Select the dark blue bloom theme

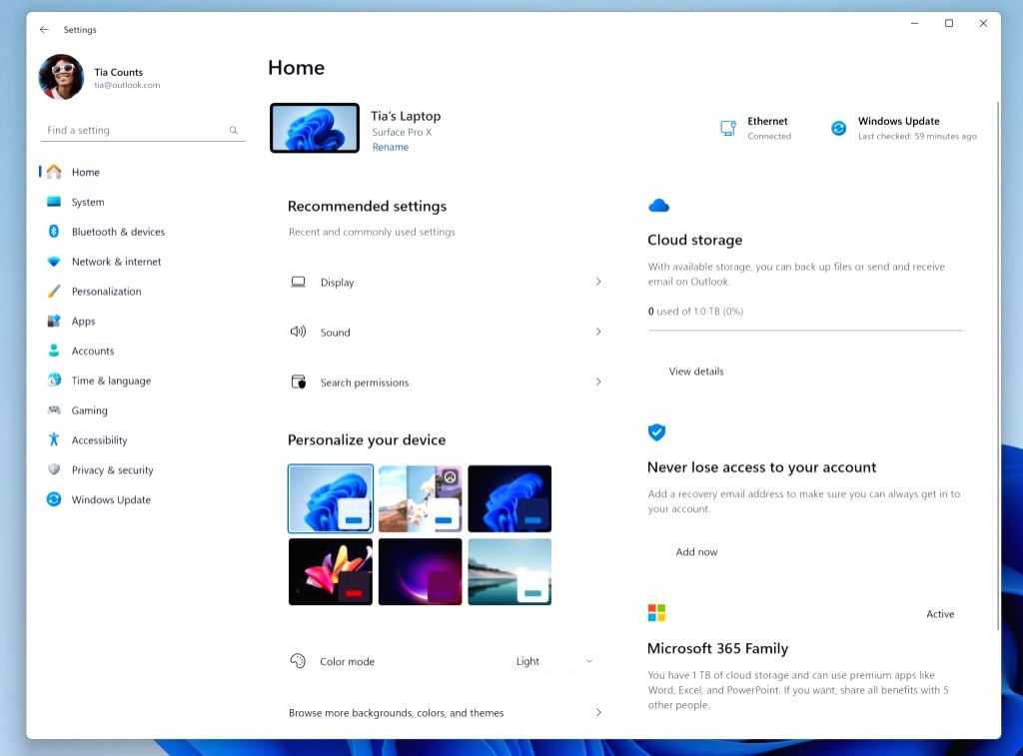[x=510, y=499]
